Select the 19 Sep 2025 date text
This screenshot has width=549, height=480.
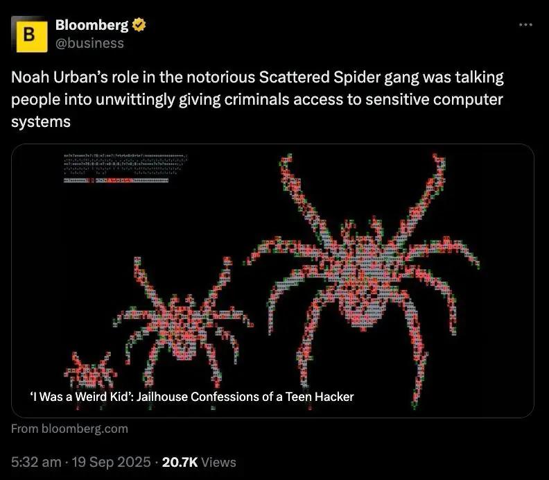(x=111, y=462)
